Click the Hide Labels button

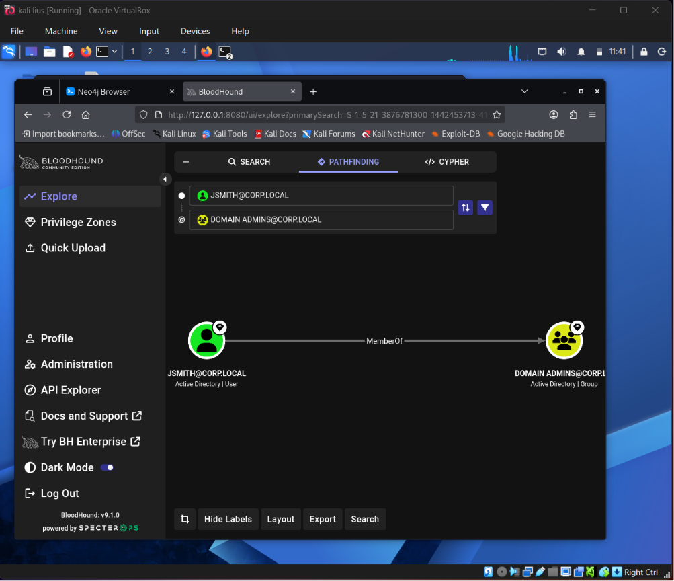click(228, 519)
